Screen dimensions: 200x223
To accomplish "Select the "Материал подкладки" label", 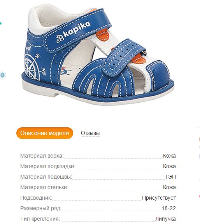I will coord(47,166).
